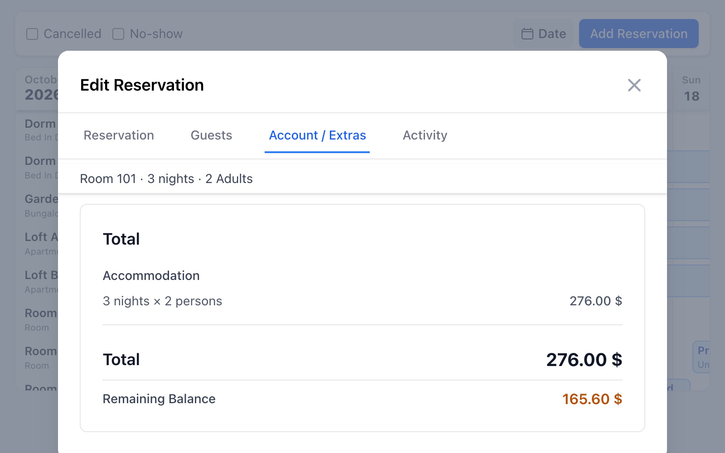Click the Add Reservation button
The image size is (725, 453).
(638, 34)
